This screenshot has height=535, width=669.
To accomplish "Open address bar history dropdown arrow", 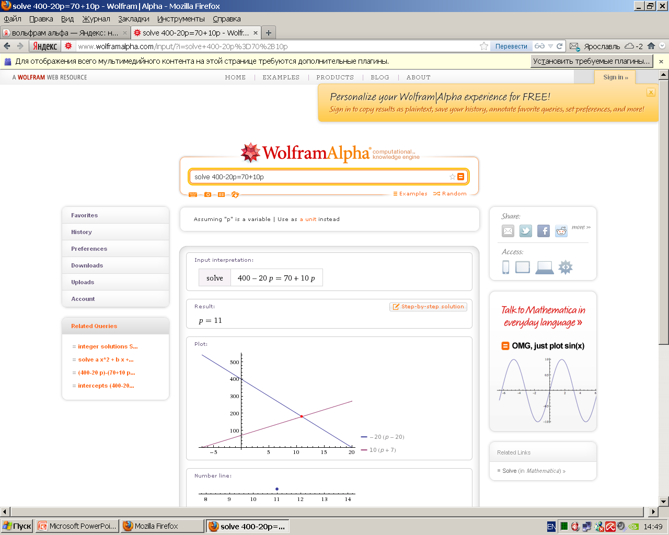I will pyautogui.click(x=550, y=46).
